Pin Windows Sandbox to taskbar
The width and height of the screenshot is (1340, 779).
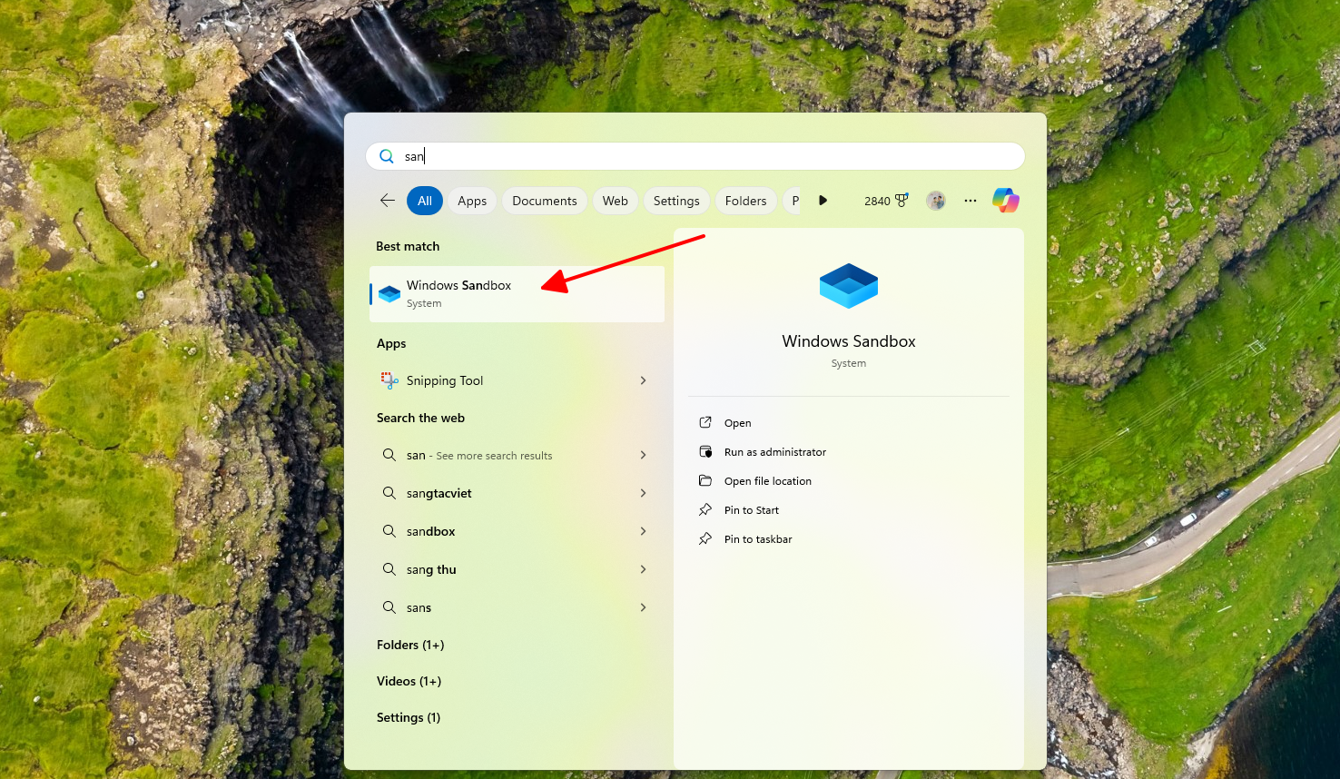[x=757, y=539]
